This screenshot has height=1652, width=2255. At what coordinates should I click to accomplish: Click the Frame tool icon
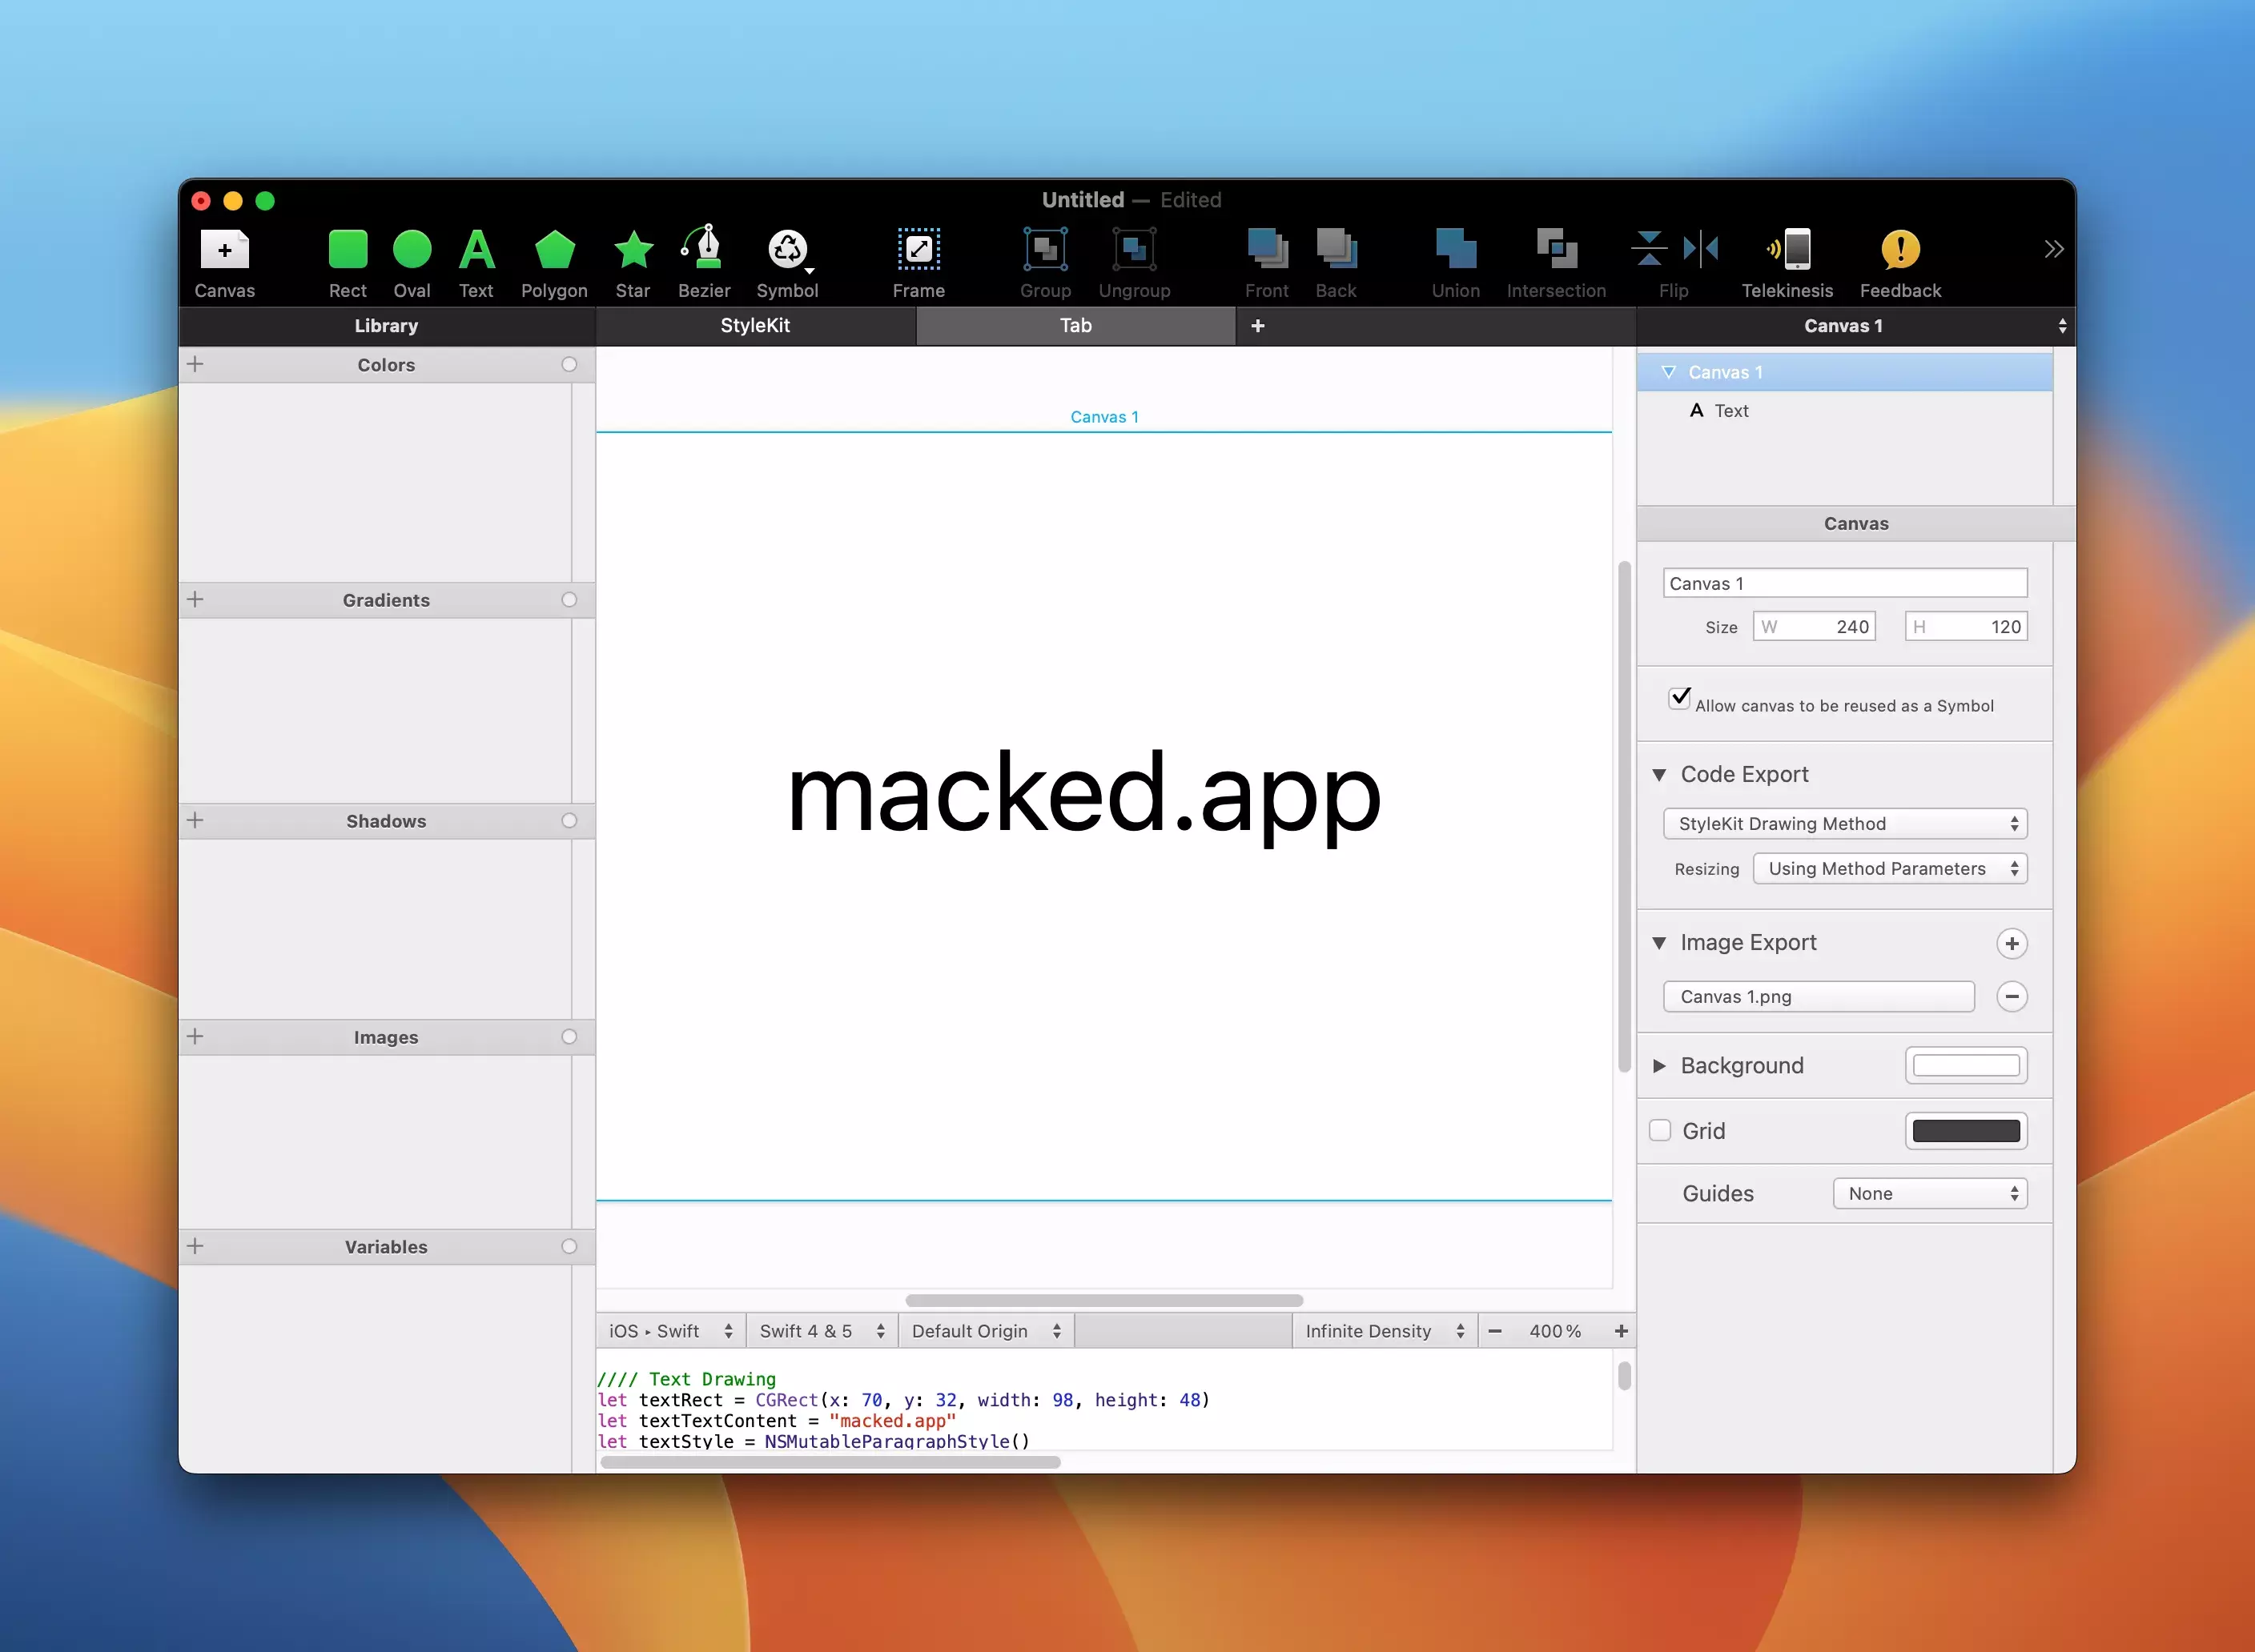tap(918, 250)
